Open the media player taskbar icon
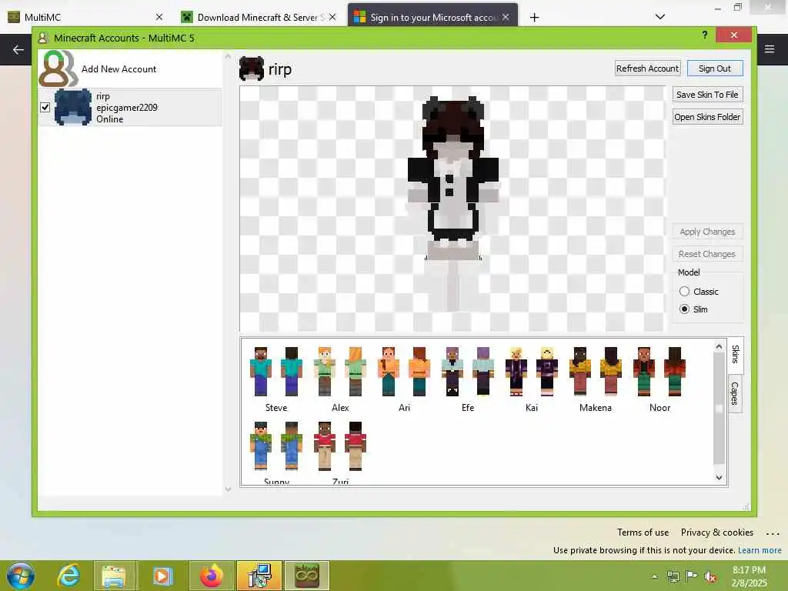Screen dimensions: 788x591 pyautogui.click(x=162, y=576)
